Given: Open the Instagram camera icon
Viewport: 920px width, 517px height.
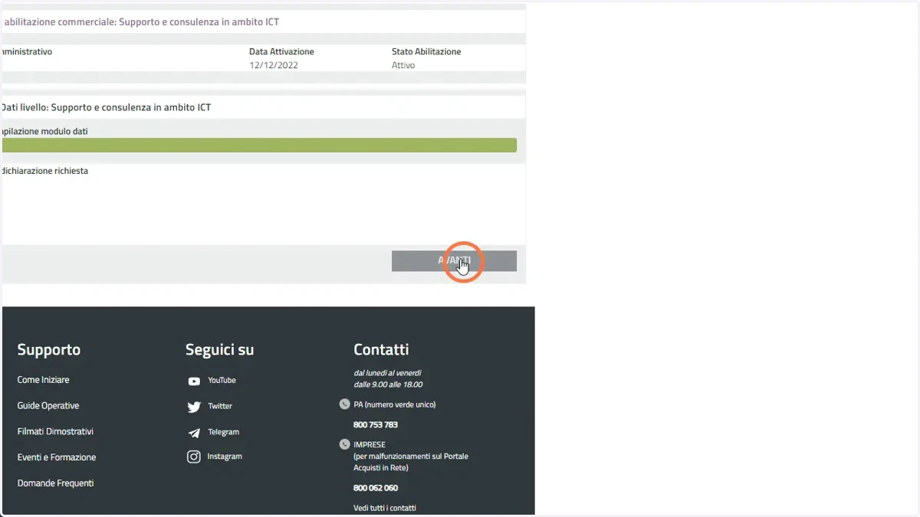Looking at the screenshot, I should [x=194, y=456].
